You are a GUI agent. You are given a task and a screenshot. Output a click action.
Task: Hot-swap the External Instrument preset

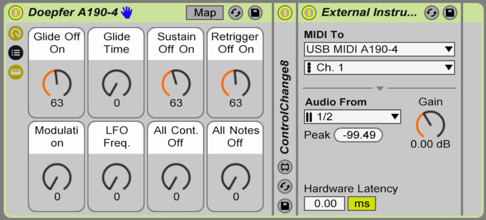(432, 13)
